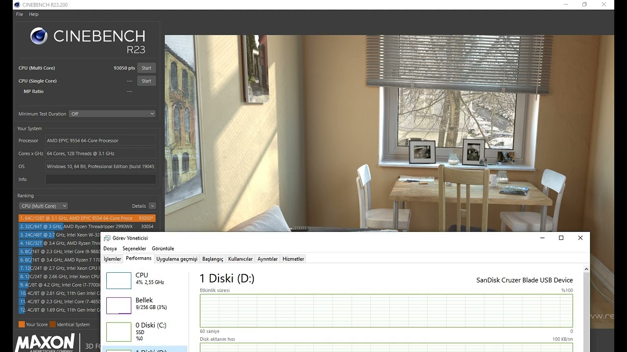The width and height of the screenshot is (627, 352).
Task: Restore down the Cinebench window
Action: 584,5
